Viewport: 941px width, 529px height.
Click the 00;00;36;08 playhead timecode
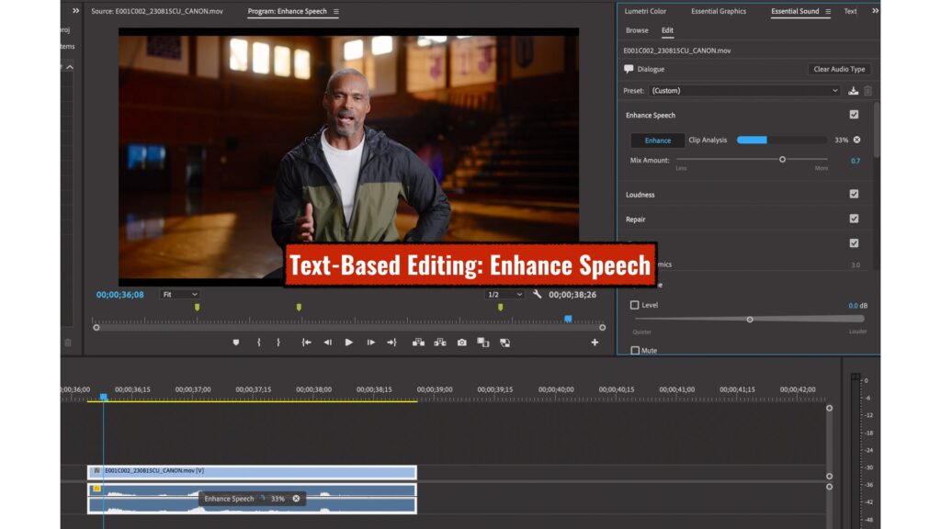click(120, 295)
